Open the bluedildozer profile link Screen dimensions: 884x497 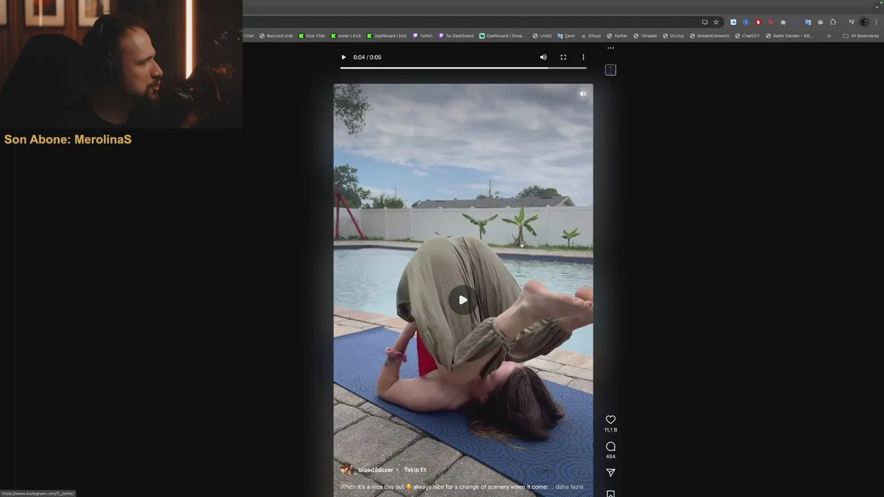[376, 470]
